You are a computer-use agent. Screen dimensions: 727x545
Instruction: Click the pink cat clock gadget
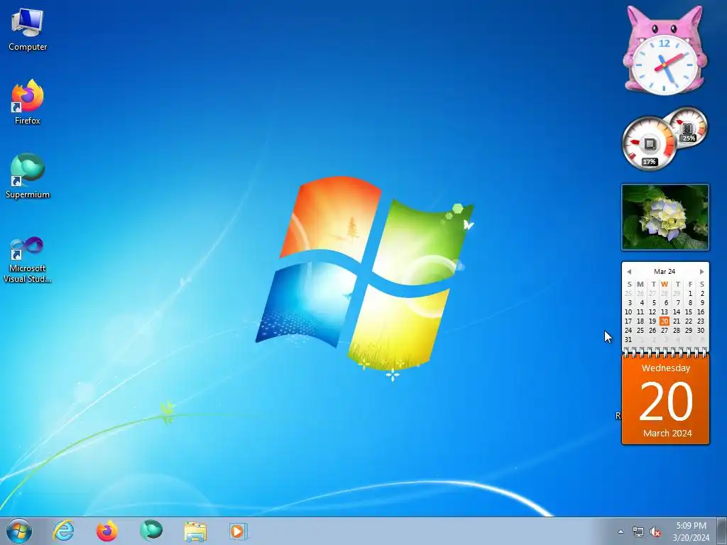665,50
